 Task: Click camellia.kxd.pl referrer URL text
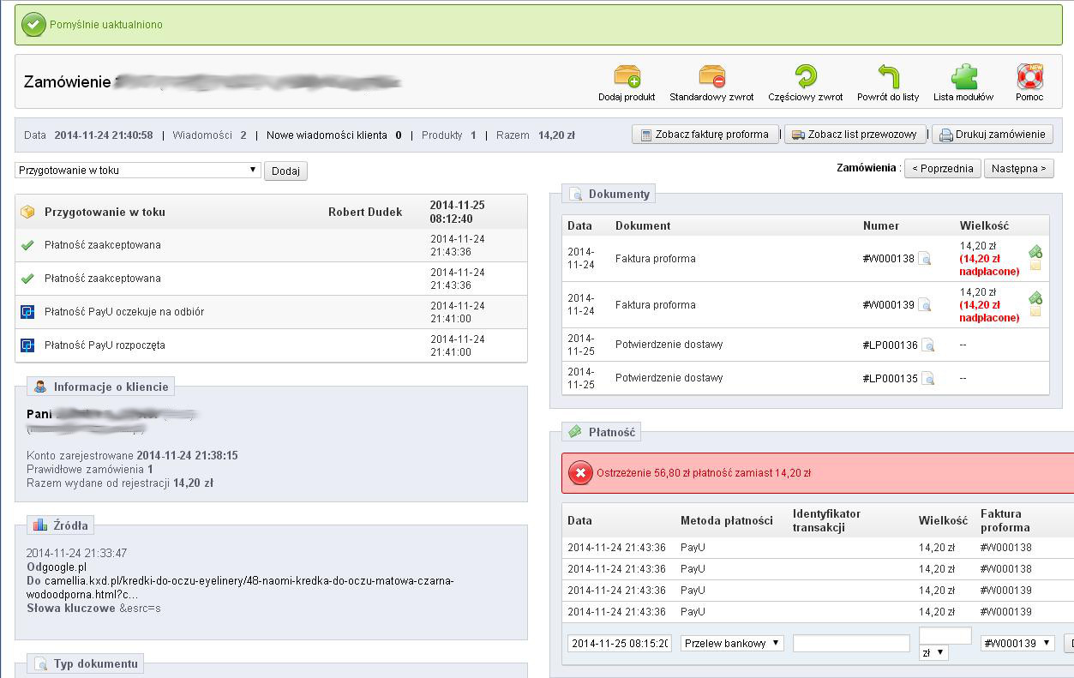coord(240,587)
